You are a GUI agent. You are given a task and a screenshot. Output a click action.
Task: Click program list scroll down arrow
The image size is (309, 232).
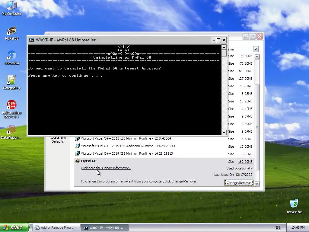(257, 184)
